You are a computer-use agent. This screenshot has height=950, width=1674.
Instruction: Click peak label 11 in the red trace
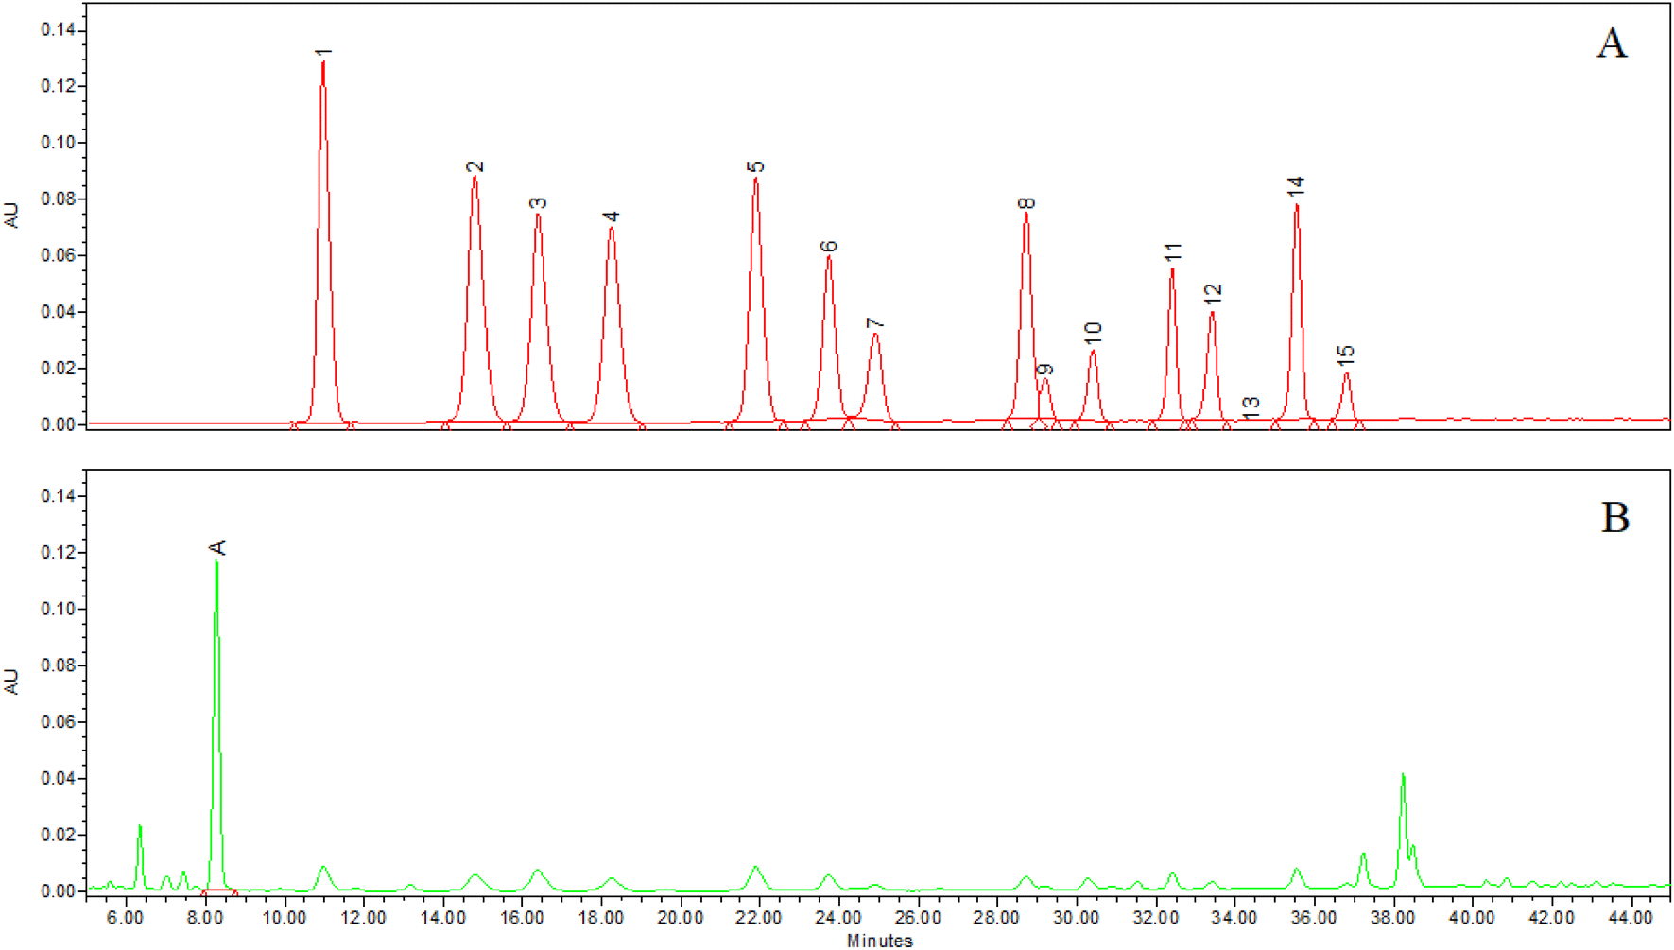1173,252
